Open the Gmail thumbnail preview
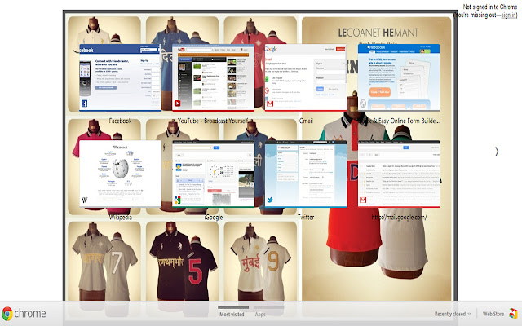The height and width of the screenshot is (326, 522). (x=306, y=77)
